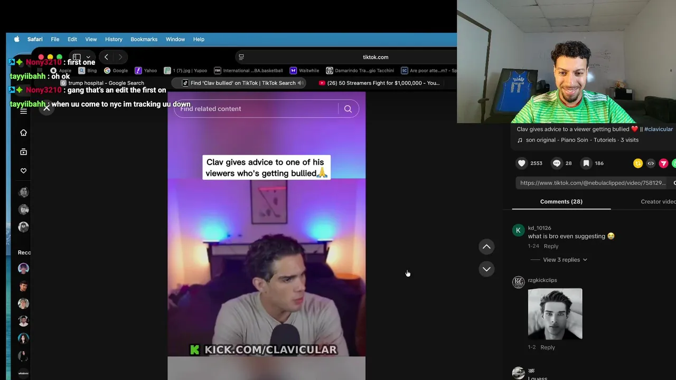The width and height of the screenshot is (676, 380).
Task: Bookmark the video with save icon
Action: click(586, 163)
